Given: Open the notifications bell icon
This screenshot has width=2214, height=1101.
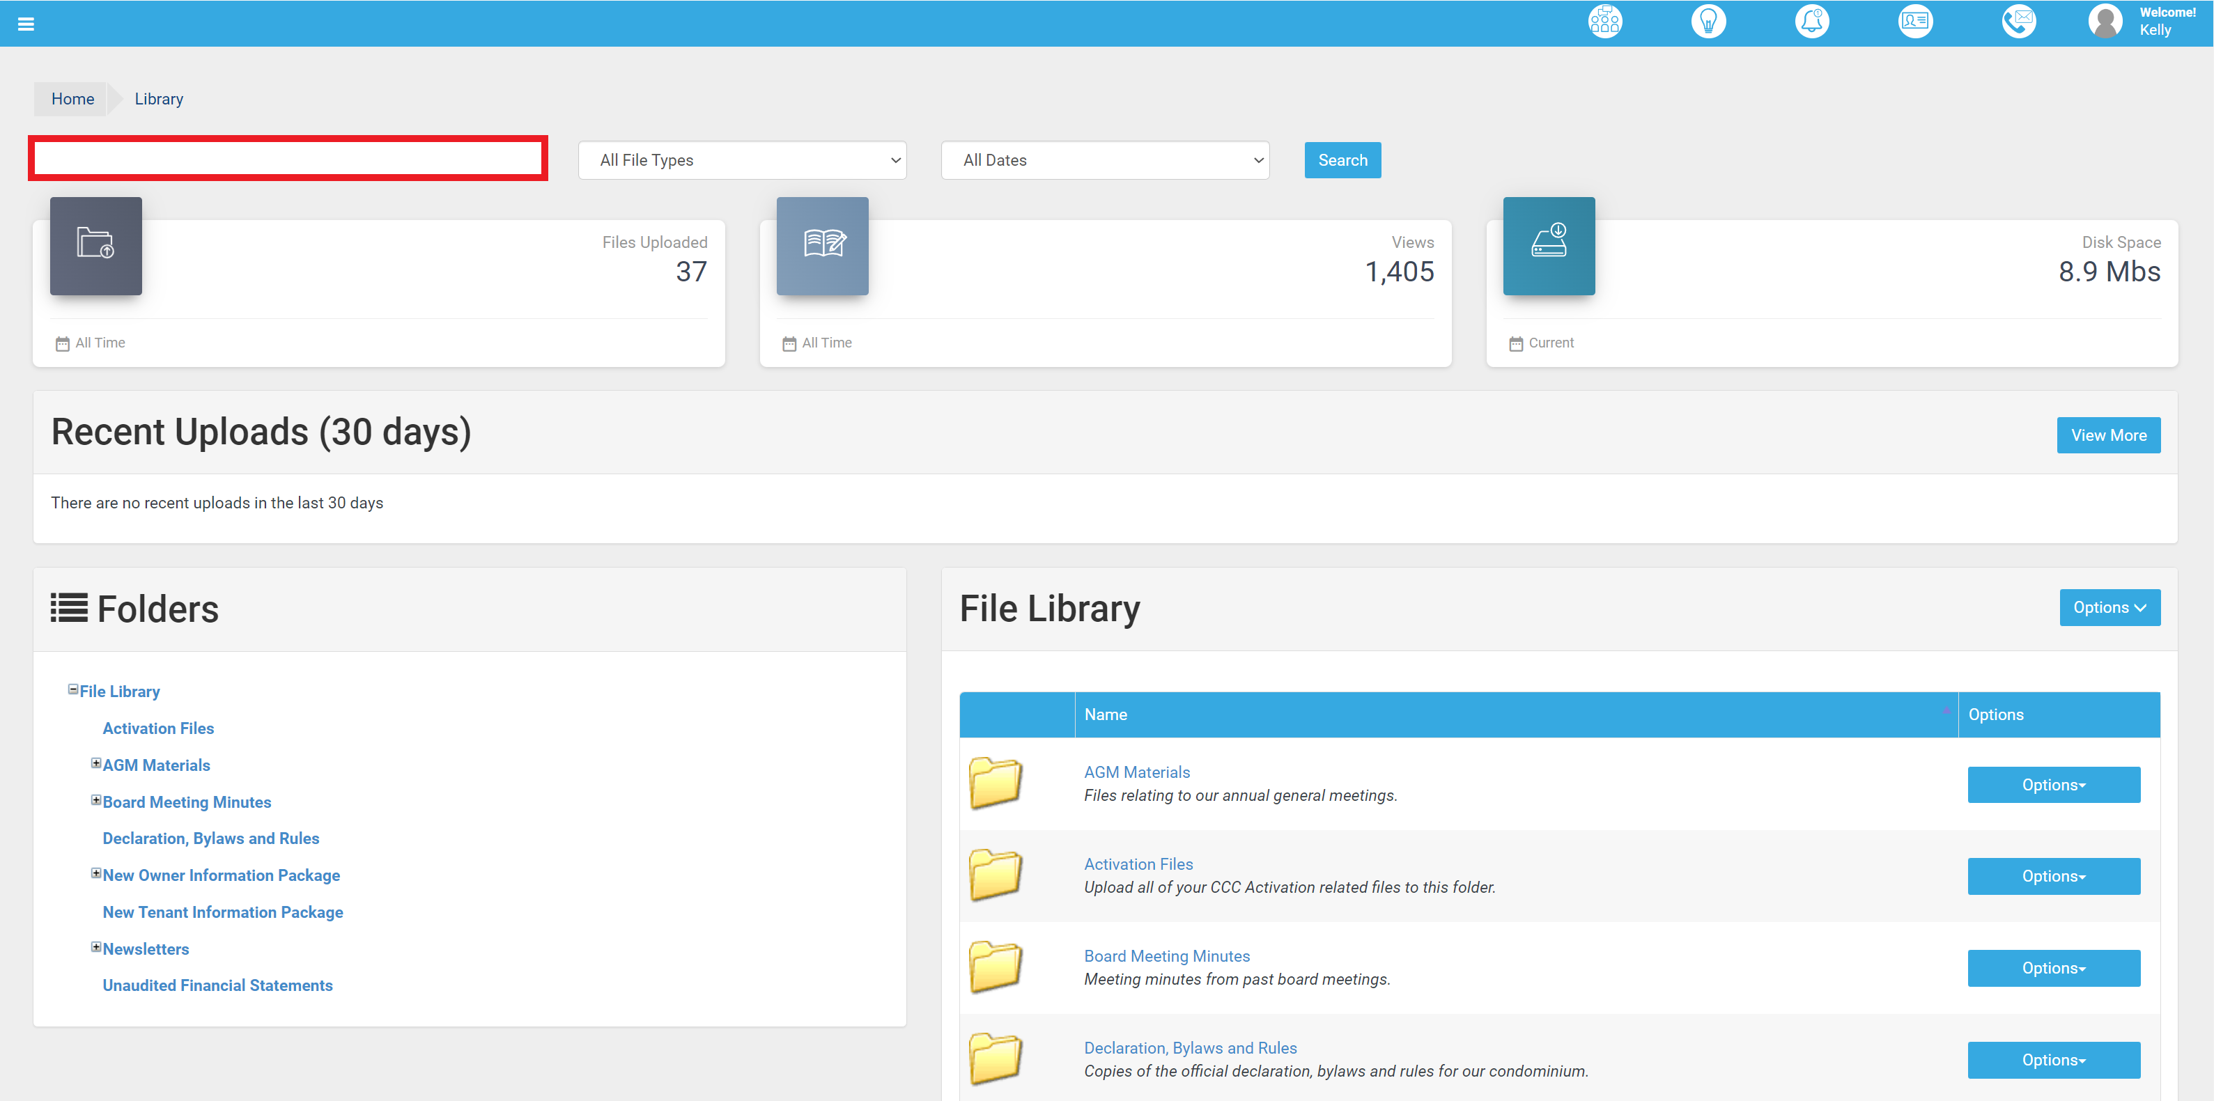Looking at the screenshot, I should click(x=1812, y=21).
